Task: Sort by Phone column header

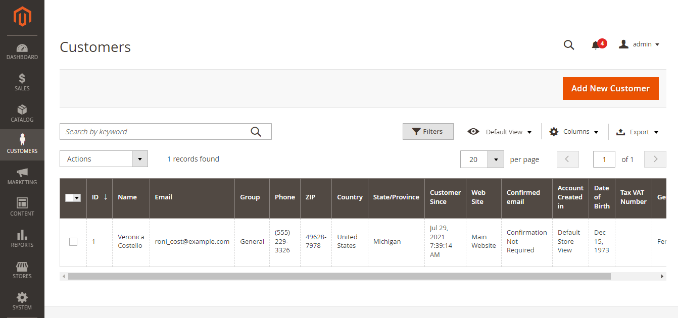Action: click(x=285, y=197)
